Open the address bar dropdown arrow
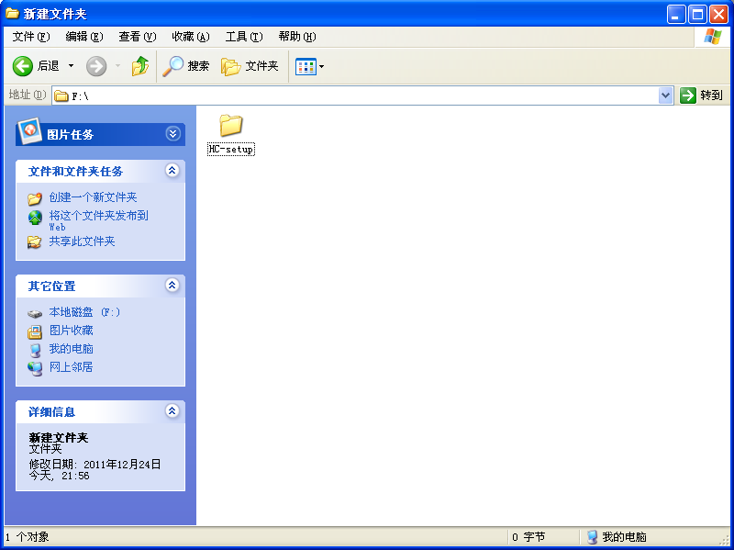 [666, 95]
